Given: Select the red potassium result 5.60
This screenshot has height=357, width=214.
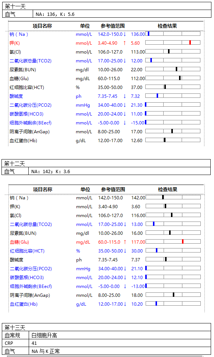Looking at the screenshot, I should (135, 43).
